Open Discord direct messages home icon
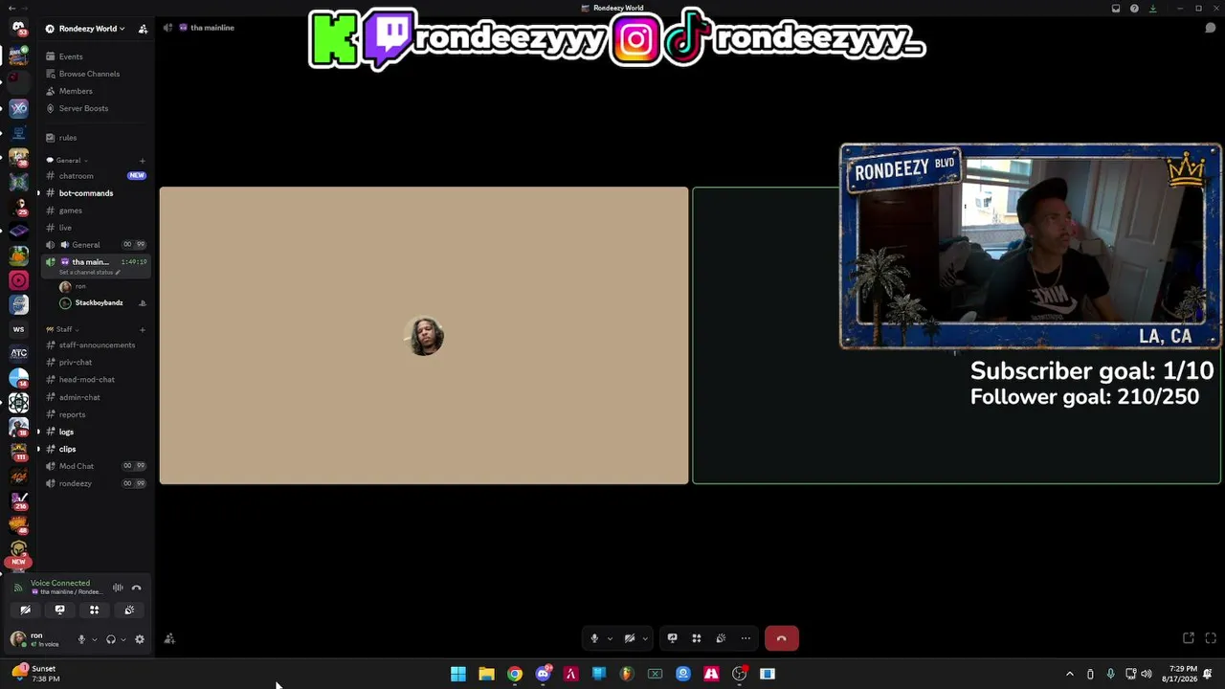This screenshot has height=689, width=1225. 18,29
